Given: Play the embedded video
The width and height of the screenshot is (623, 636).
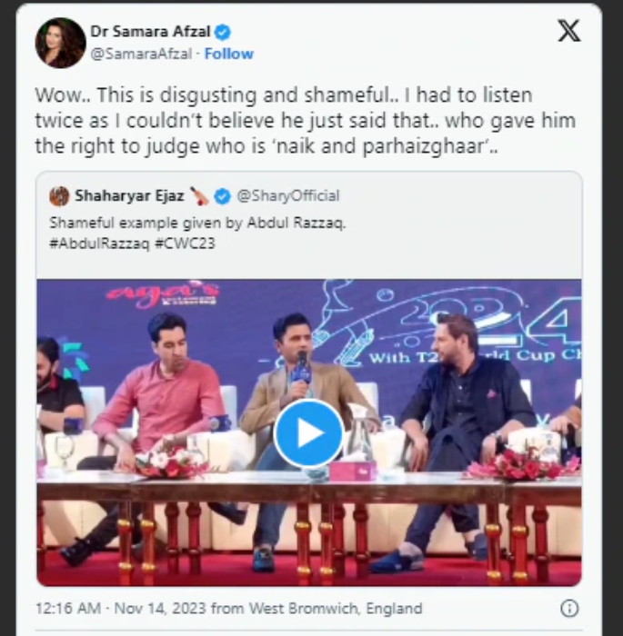Looking at the screenshot, I should pyautogui.click(x=308, y=432).
